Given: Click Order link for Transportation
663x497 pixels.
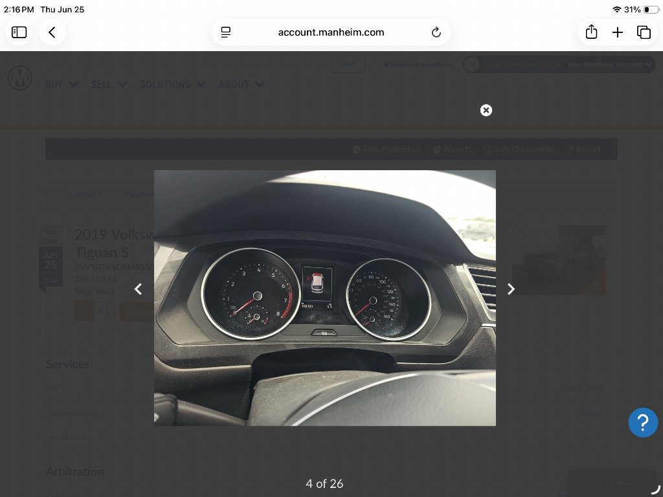Looking at the screenshot, I should [x=592, y=413].
